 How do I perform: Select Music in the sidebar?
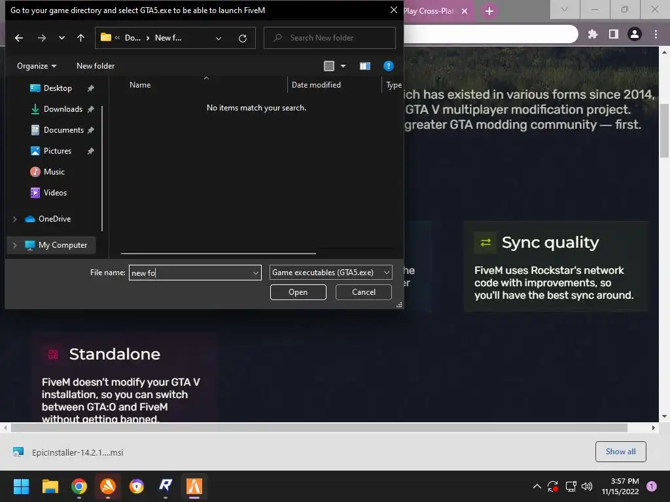click(54, 172)
